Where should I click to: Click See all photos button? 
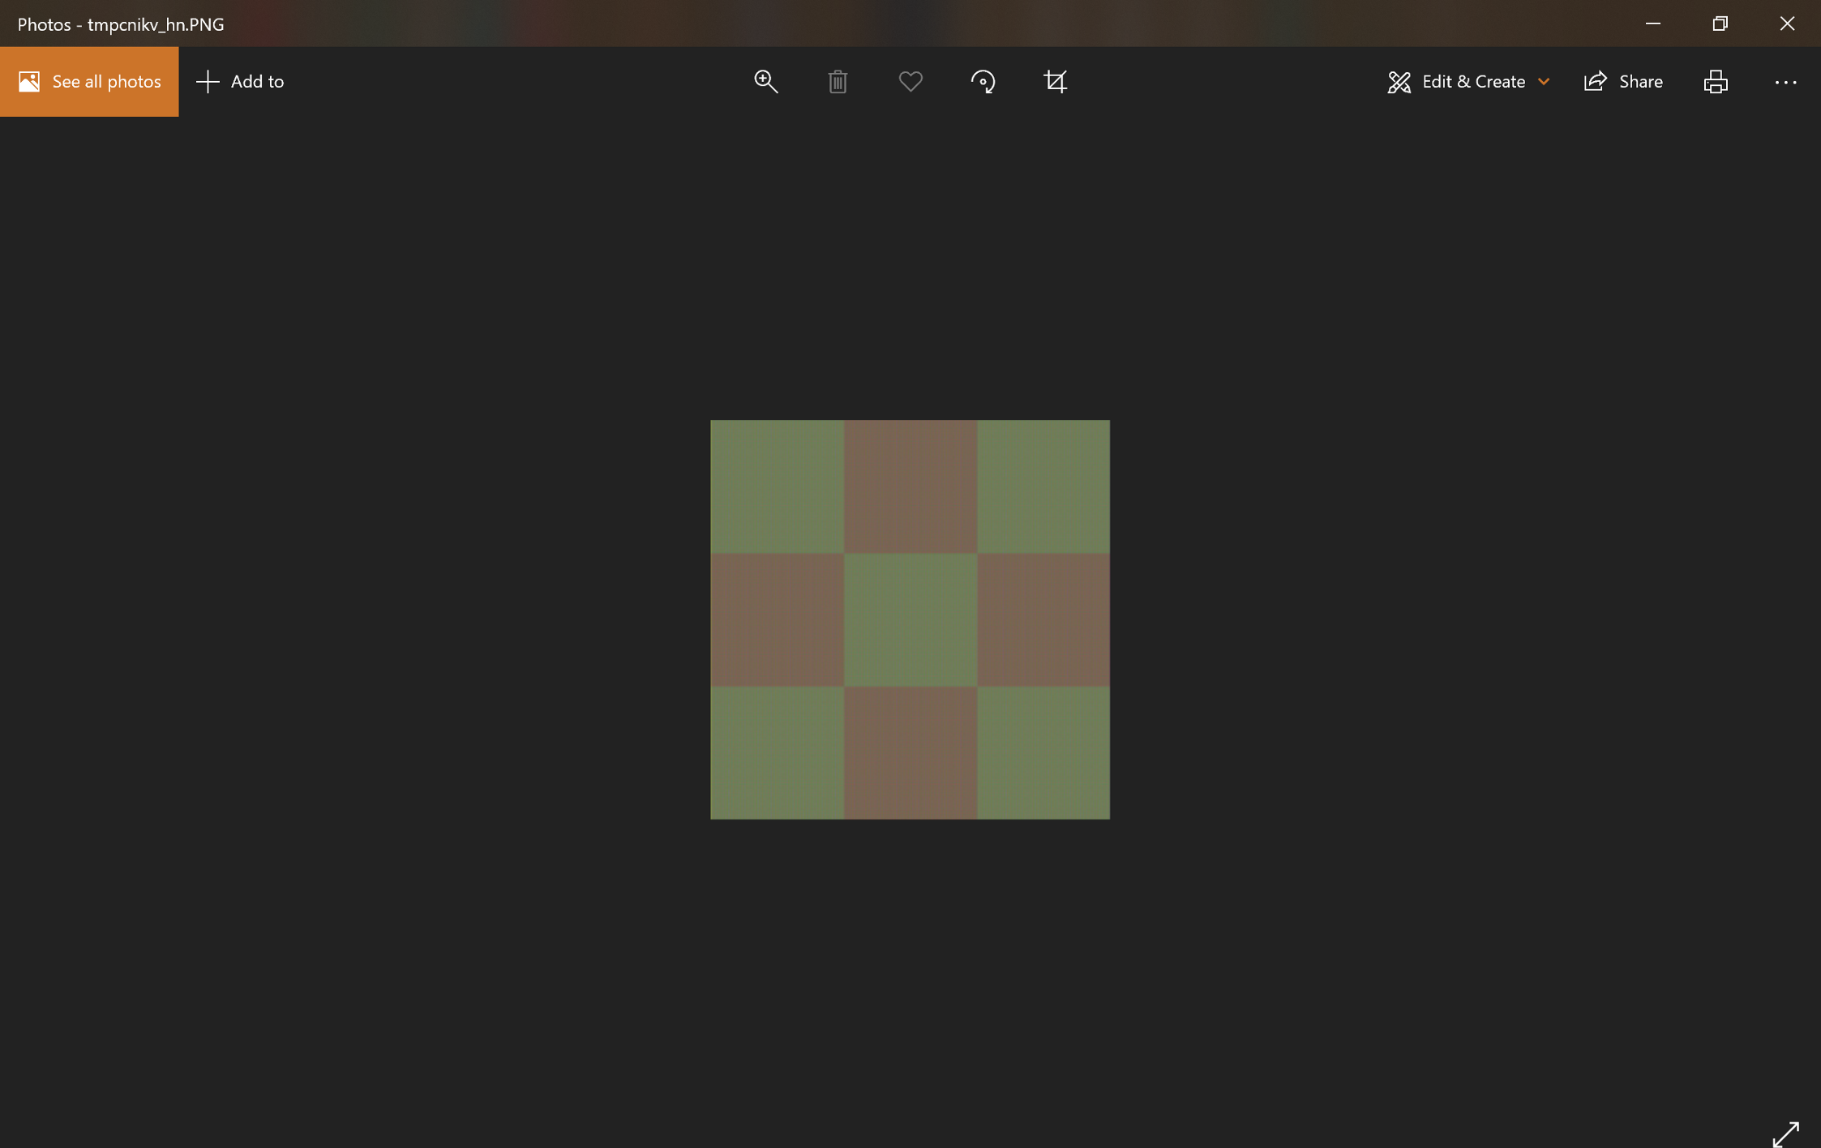click(90, 81)
